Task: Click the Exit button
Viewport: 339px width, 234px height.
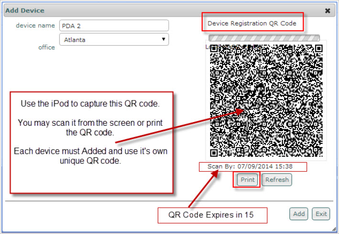Action: point(321,214)
